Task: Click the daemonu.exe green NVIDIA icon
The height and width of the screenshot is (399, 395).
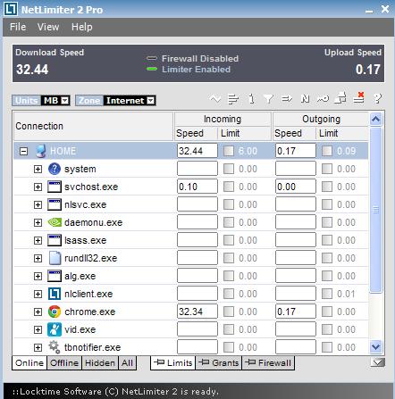Action: coord(55,222)
